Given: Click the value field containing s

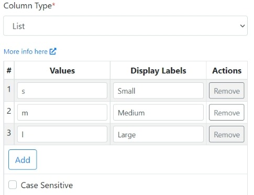Looking at the screenshot, I should coord(62,91).
